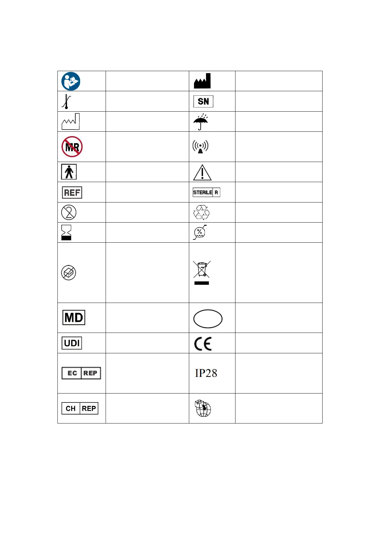Click the IP28 rating text
The image size is (380, 537).
point(206,373)
